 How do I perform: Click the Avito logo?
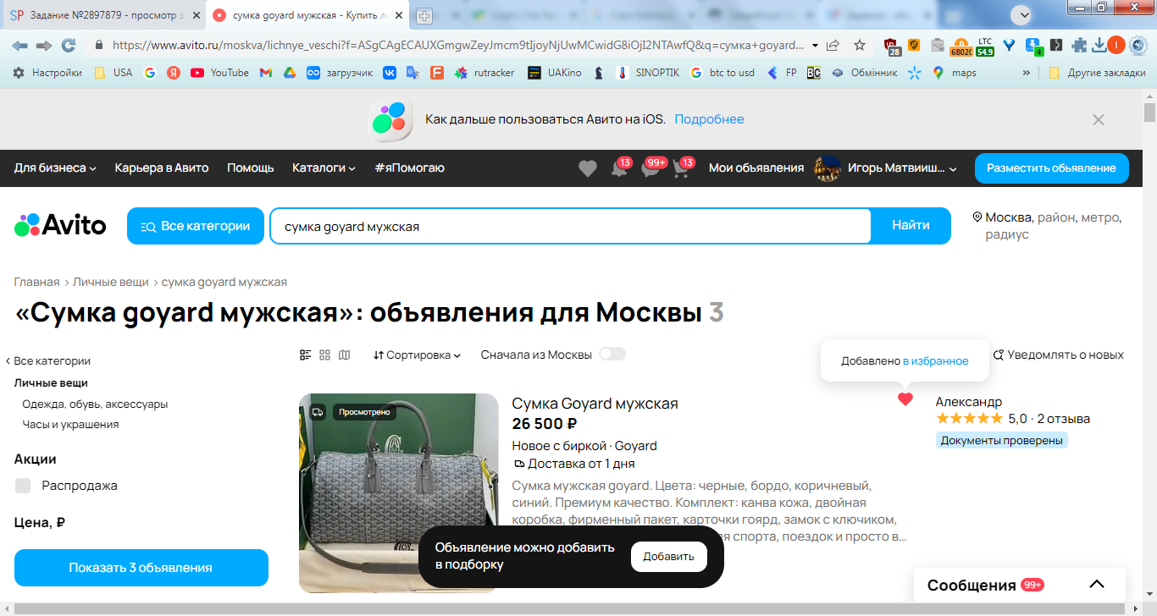point(60,226)
